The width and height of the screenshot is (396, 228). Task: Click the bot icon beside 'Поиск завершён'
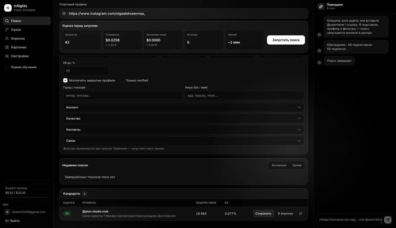pos(319,62)
